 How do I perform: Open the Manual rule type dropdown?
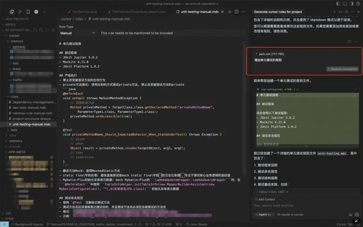coord(78,33)
